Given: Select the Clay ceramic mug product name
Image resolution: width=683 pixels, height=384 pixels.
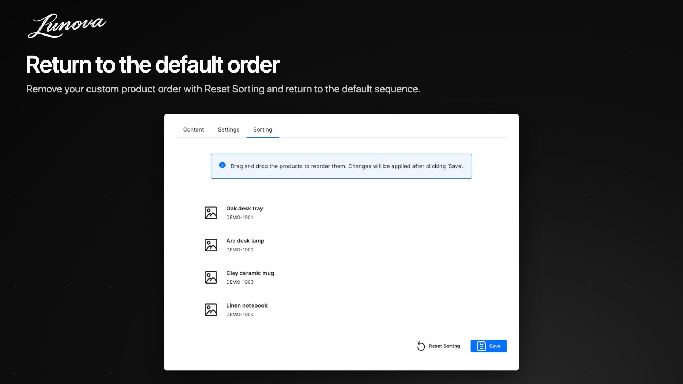Looking at the screenshot, I should coord(250,273).
